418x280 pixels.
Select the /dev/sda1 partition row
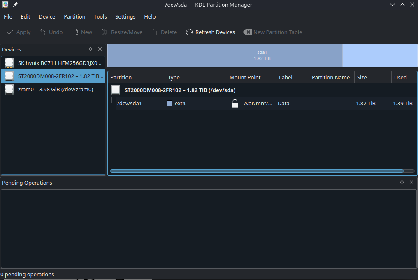point(262,103)
